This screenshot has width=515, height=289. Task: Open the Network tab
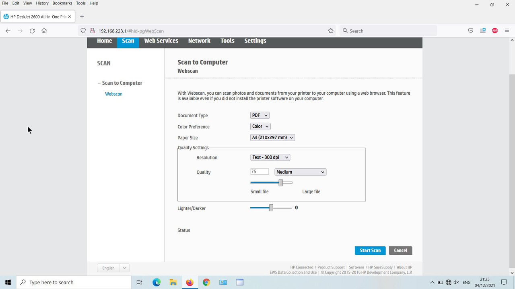pyautogui.click(x=199, y=41)
